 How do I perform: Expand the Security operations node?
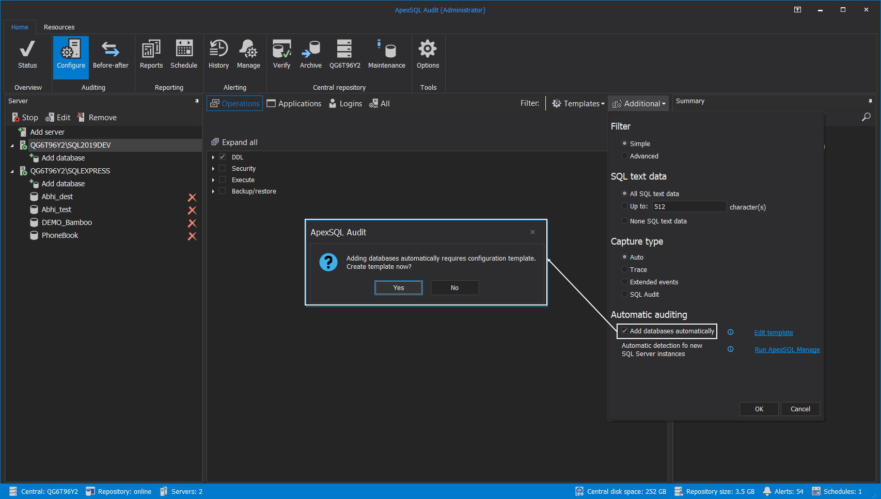[x=213, y=169]
